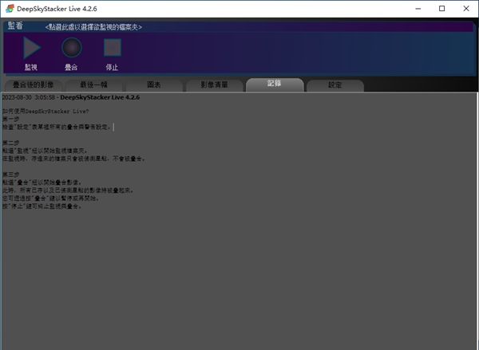Open the 影像清單 tab

click(x=215, y=85)
